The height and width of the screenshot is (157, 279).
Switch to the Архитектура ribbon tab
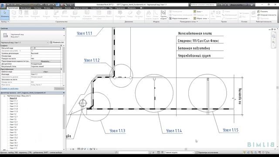13,8
